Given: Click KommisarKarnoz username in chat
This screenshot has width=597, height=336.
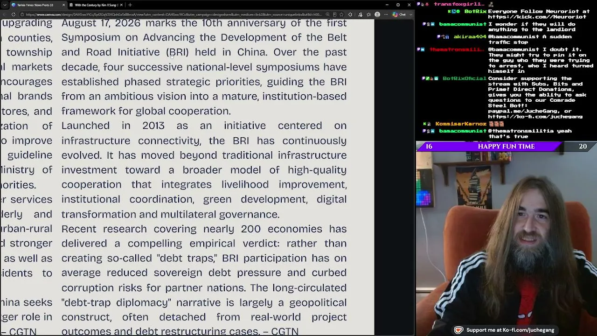Looking at the screenshot, I should pos(461,124).
